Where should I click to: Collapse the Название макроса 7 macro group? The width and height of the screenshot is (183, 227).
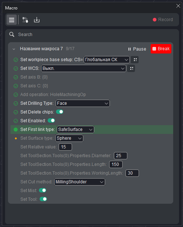(14, 49)
